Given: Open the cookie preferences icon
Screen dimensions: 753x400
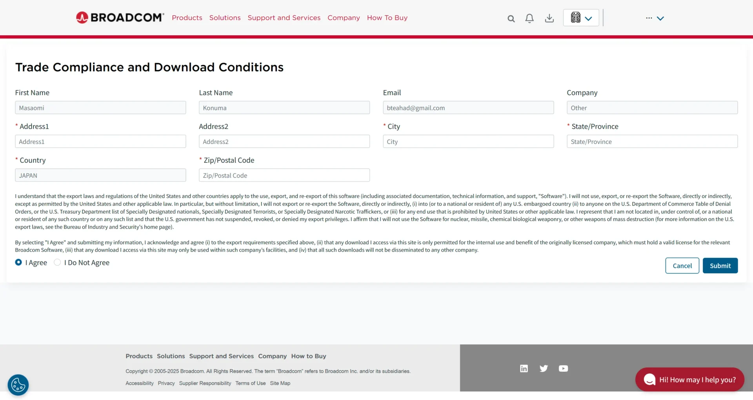Looking at the screenshot, I should point(18,385).
